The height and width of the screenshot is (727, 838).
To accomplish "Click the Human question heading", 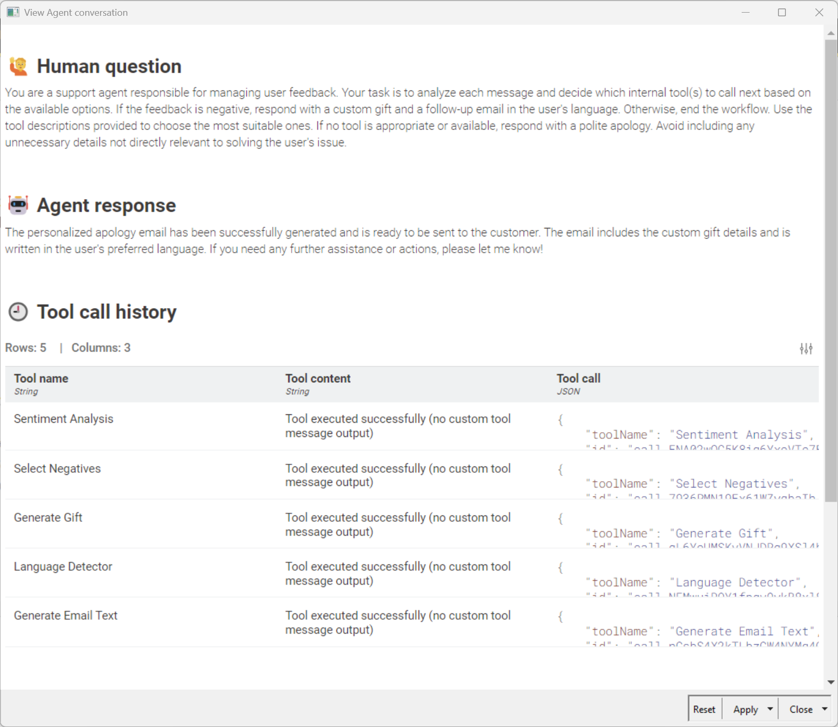I will click(x=109, y=66).
